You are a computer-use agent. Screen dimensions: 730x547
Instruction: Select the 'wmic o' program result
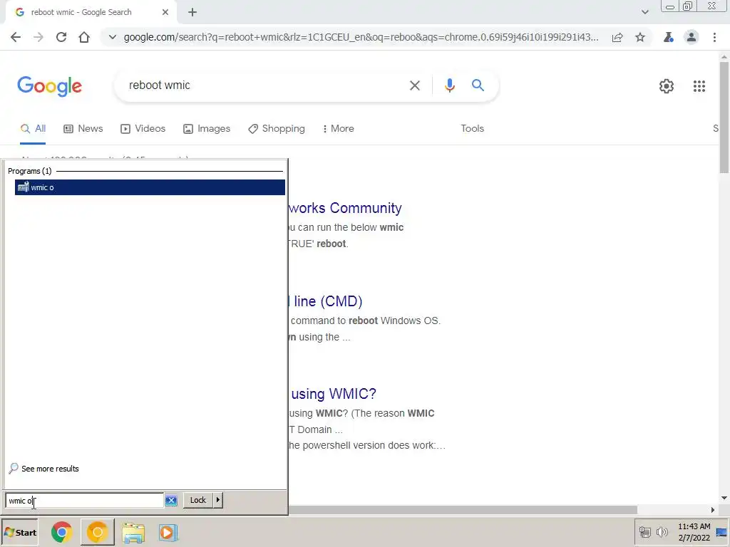point(150,187)
